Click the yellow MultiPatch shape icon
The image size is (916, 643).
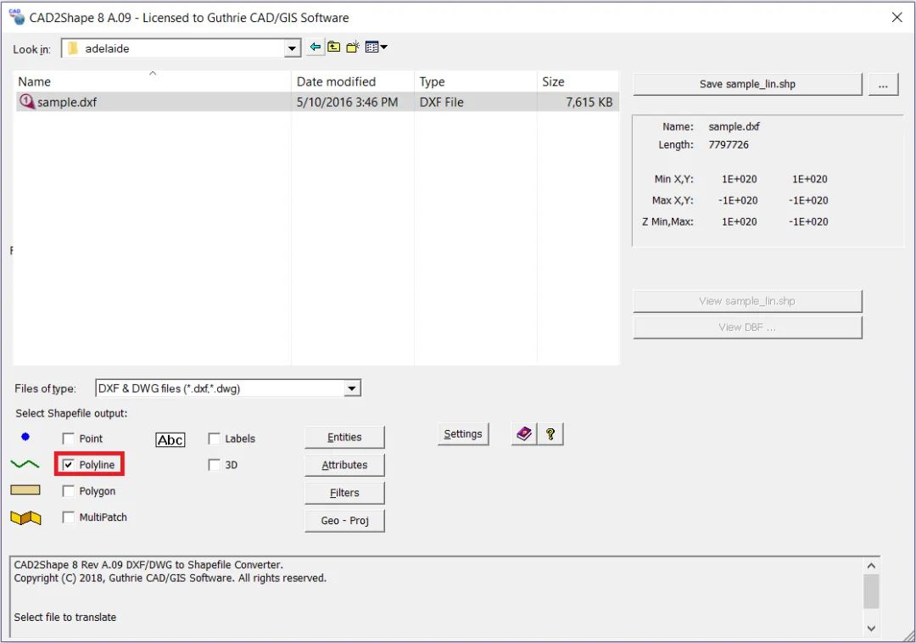point(25,517)
